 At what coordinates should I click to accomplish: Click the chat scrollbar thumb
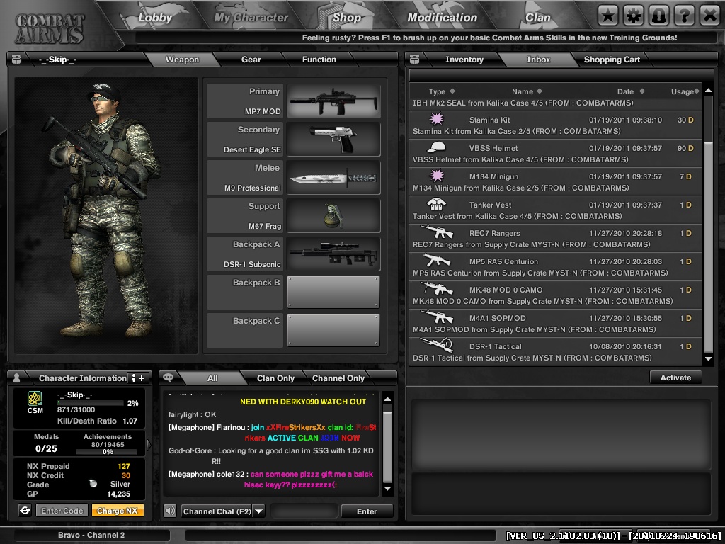click(x=387, y=446)
